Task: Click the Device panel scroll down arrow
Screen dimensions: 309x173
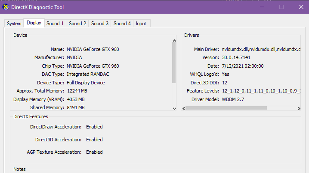Action: [x=174, y=108]
